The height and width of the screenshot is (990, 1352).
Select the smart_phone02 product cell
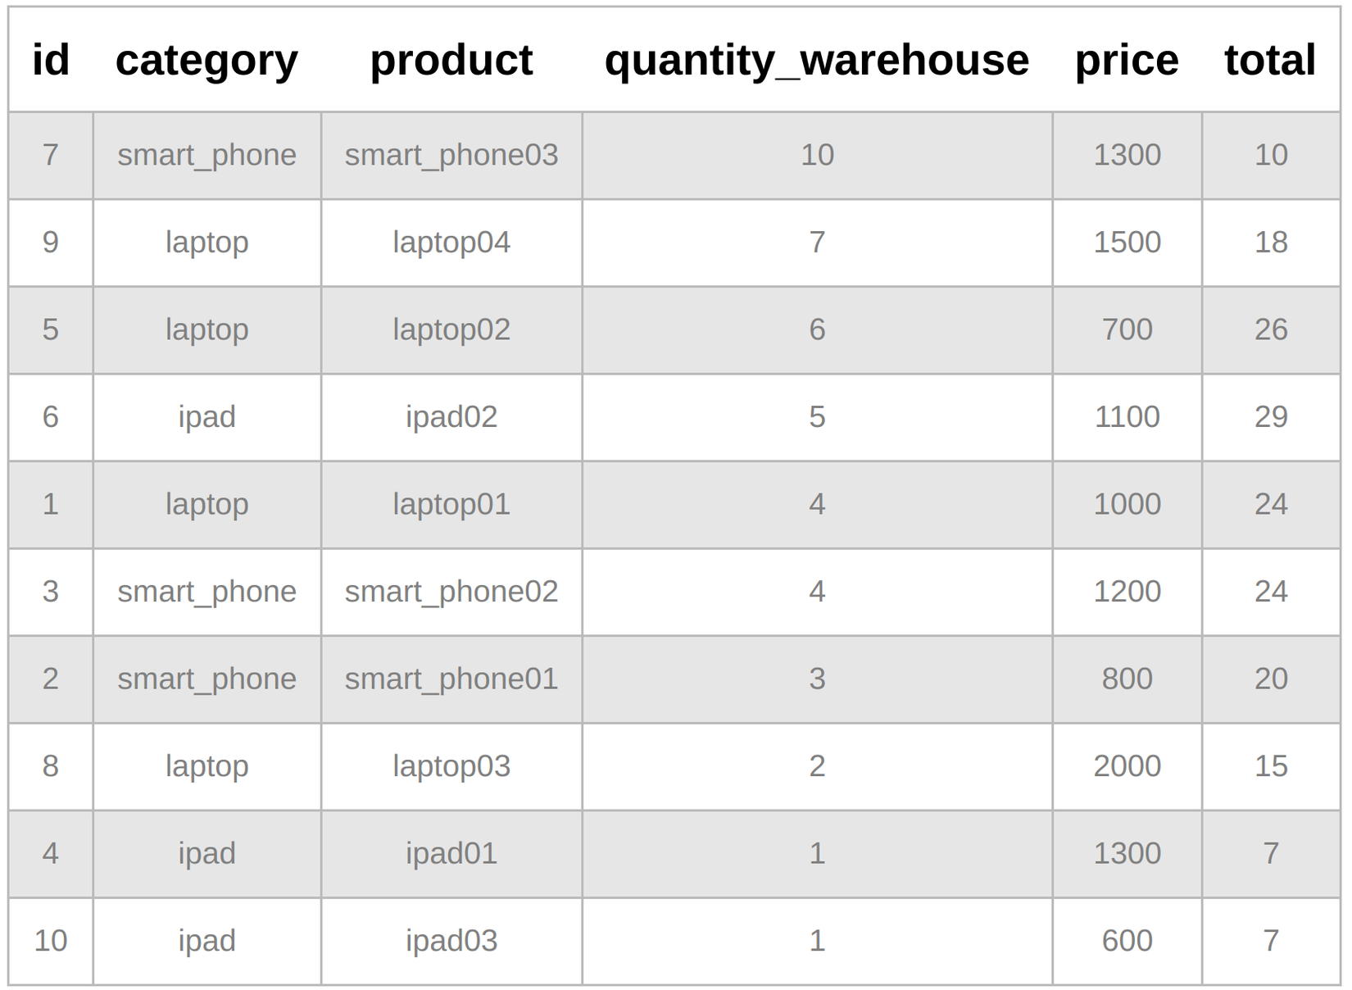coord(451,592)
